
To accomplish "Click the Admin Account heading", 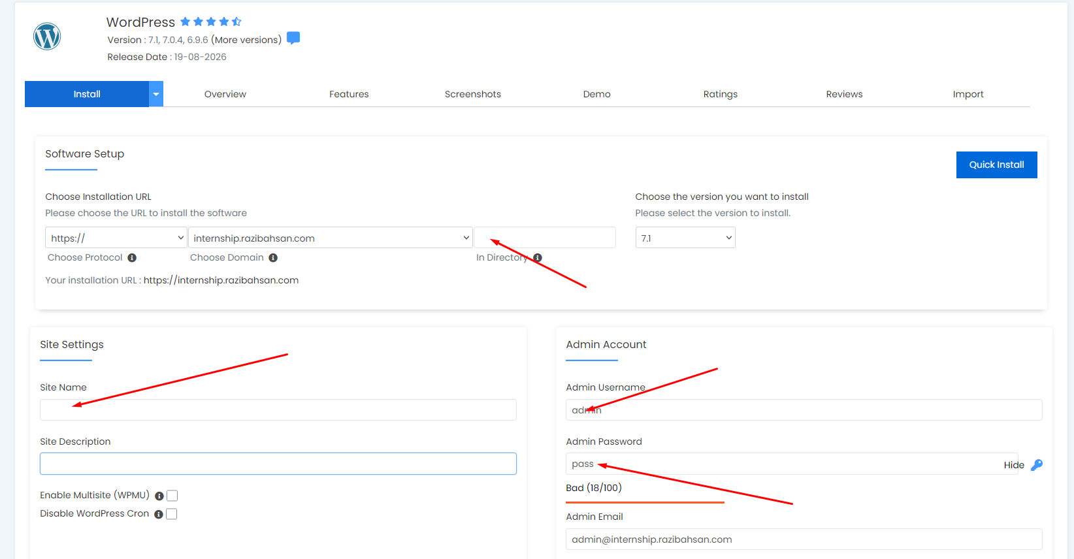I will tap(606, 345).
